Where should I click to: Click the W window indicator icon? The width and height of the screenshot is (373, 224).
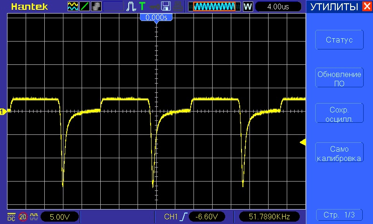point(248,7)
